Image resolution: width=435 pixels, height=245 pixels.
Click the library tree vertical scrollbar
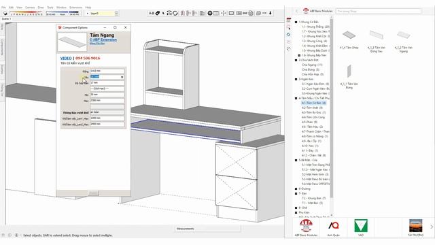point(331,108)
